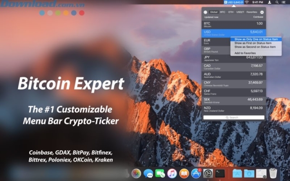Switch to the ETH tab

[231, 12]
